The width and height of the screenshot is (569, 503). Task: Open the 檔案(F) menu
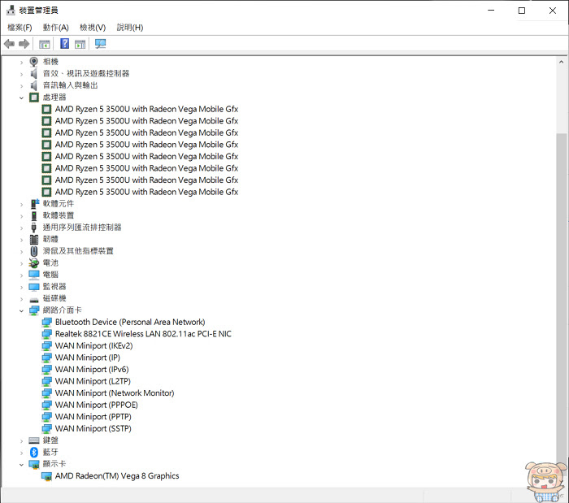pos(20,28)
